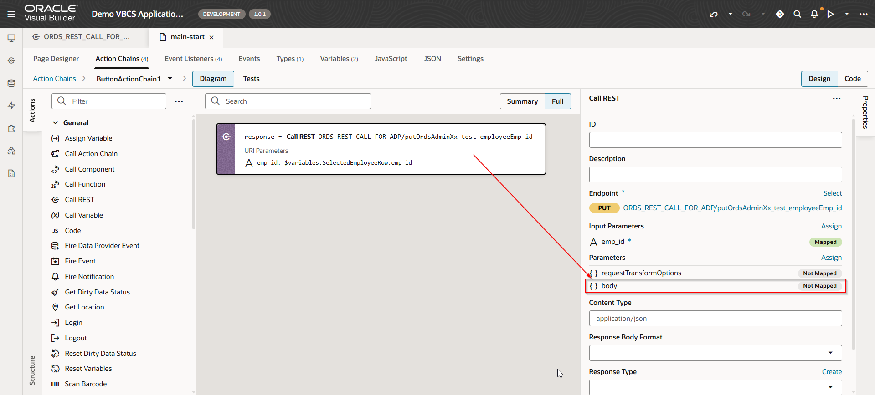Open the Response Body Format dropdown
The width and height of the screenshot is (875, 395).
830,353
